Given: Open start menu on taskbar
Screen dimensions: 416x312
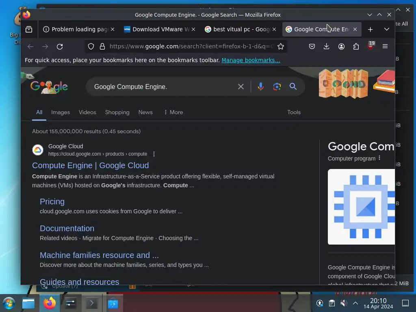Looking at the screenshot, I should (9, 303).
